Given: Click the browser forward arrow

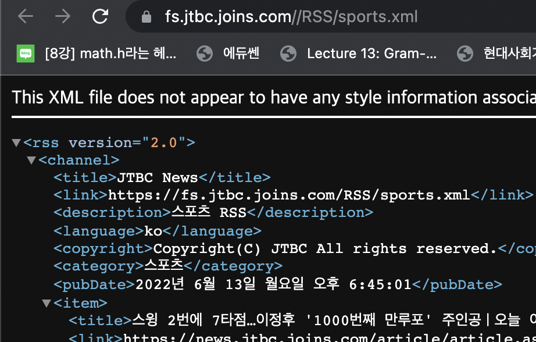Looking at the screenshot, I should pyautogui.click(x=63, y=16).
